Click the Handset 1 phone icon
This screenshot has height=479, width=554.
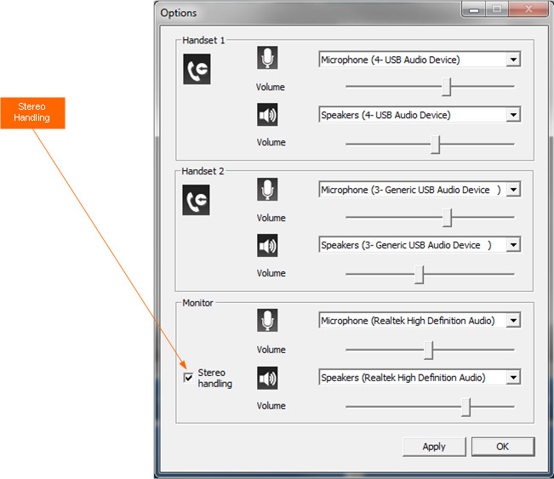click(197, 69)
